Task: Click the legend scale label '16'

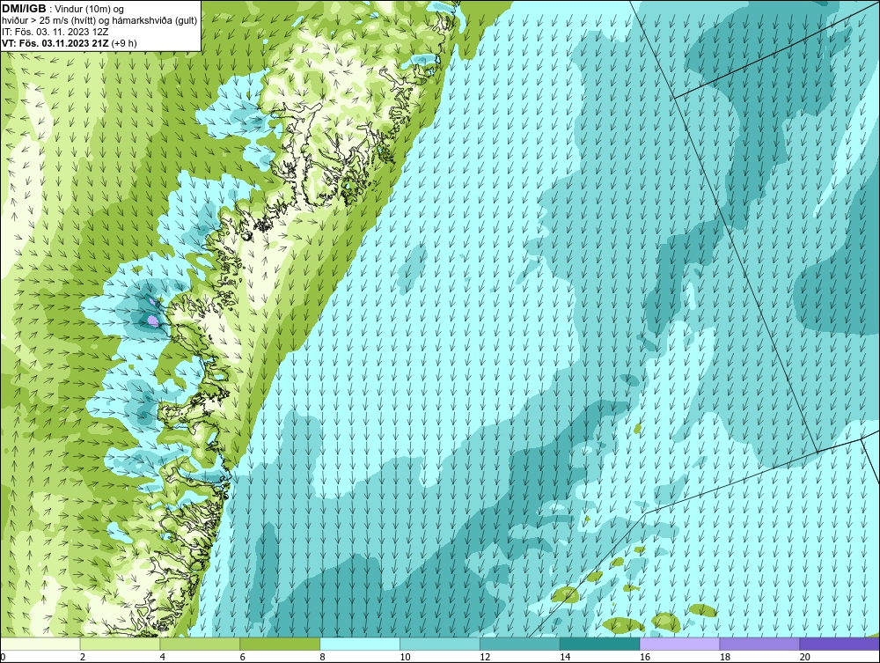Action: [645, 657]
